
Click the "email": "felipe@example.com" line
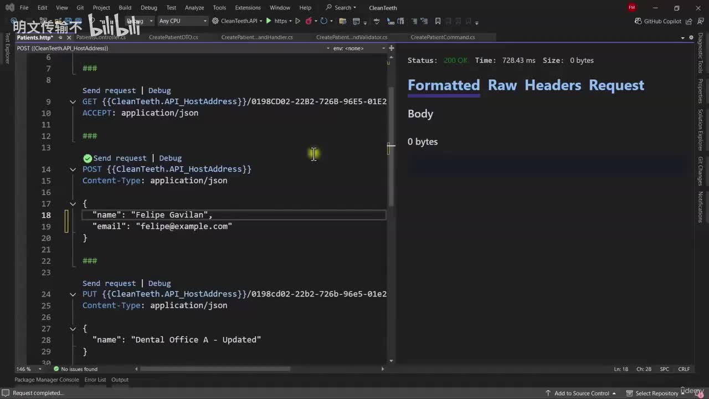[162, 227]
